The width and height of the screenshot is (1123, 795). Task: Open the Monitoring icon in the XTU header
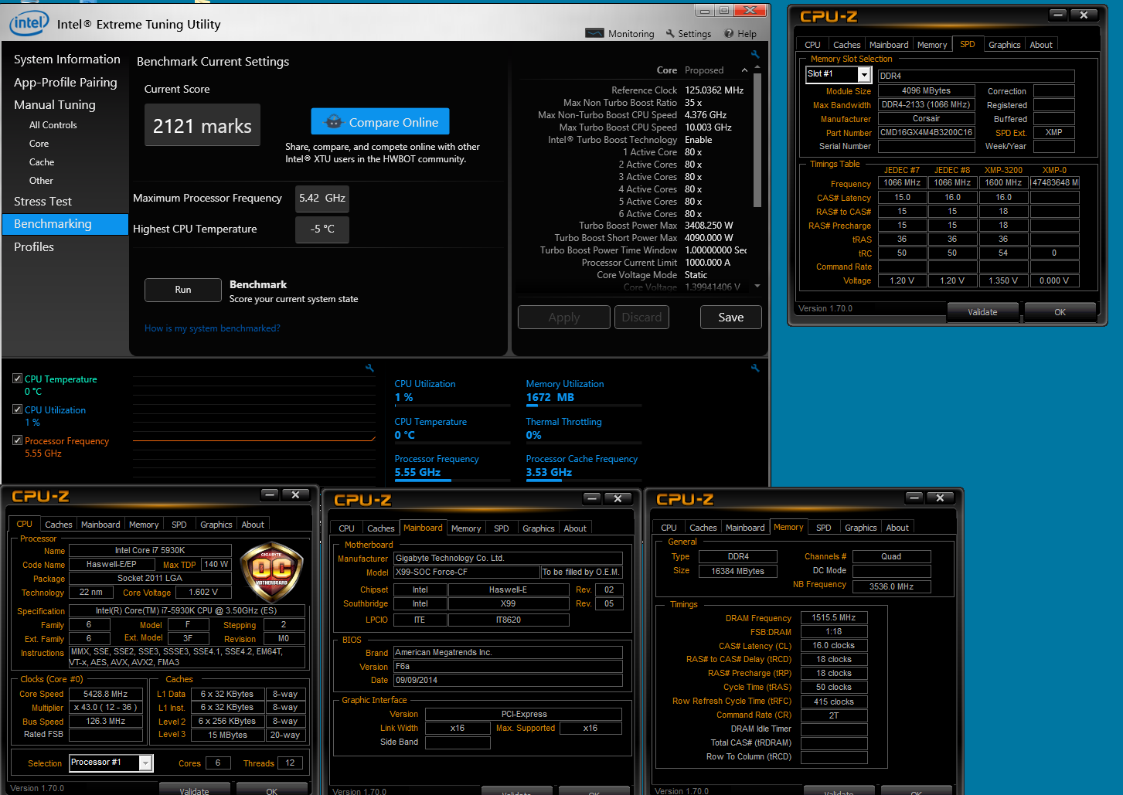click(x=594, y=33)
